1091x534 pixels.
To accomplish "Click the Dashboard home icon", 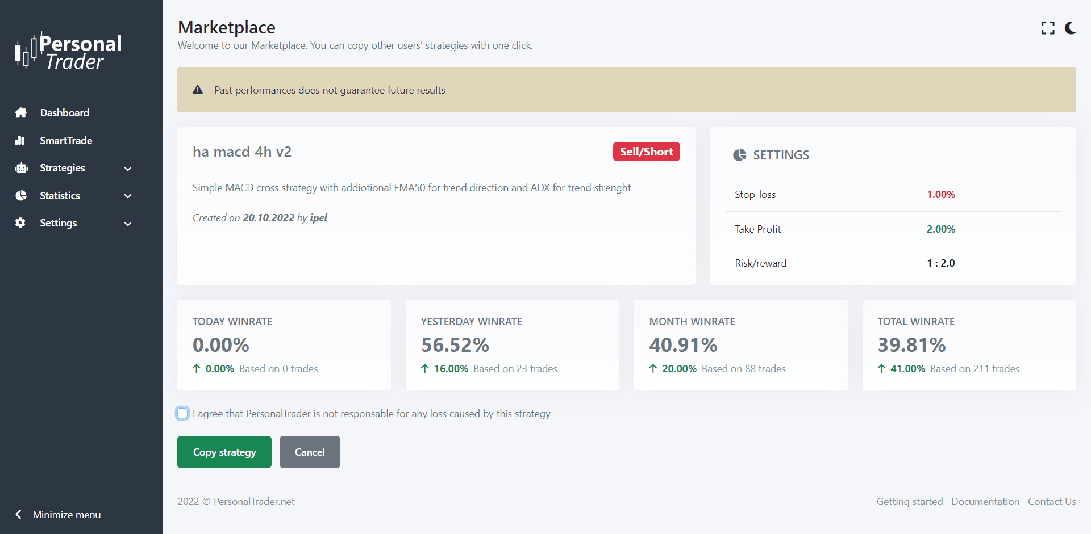I will 21,113.
